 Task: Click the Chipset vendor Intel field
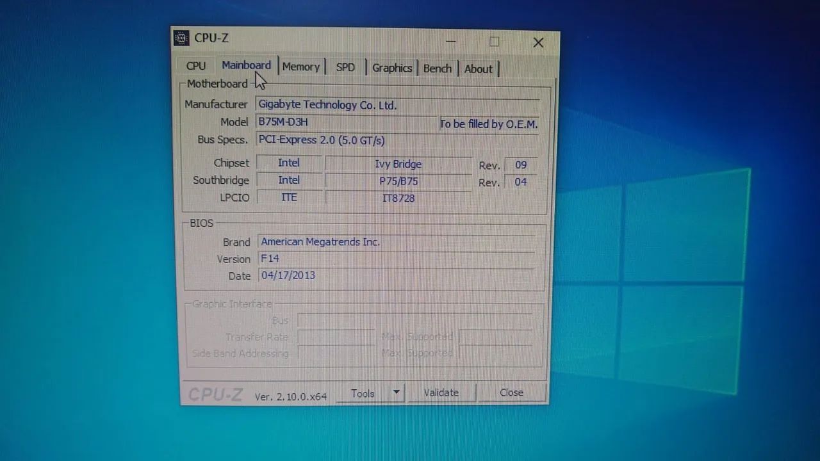(289, 163)
